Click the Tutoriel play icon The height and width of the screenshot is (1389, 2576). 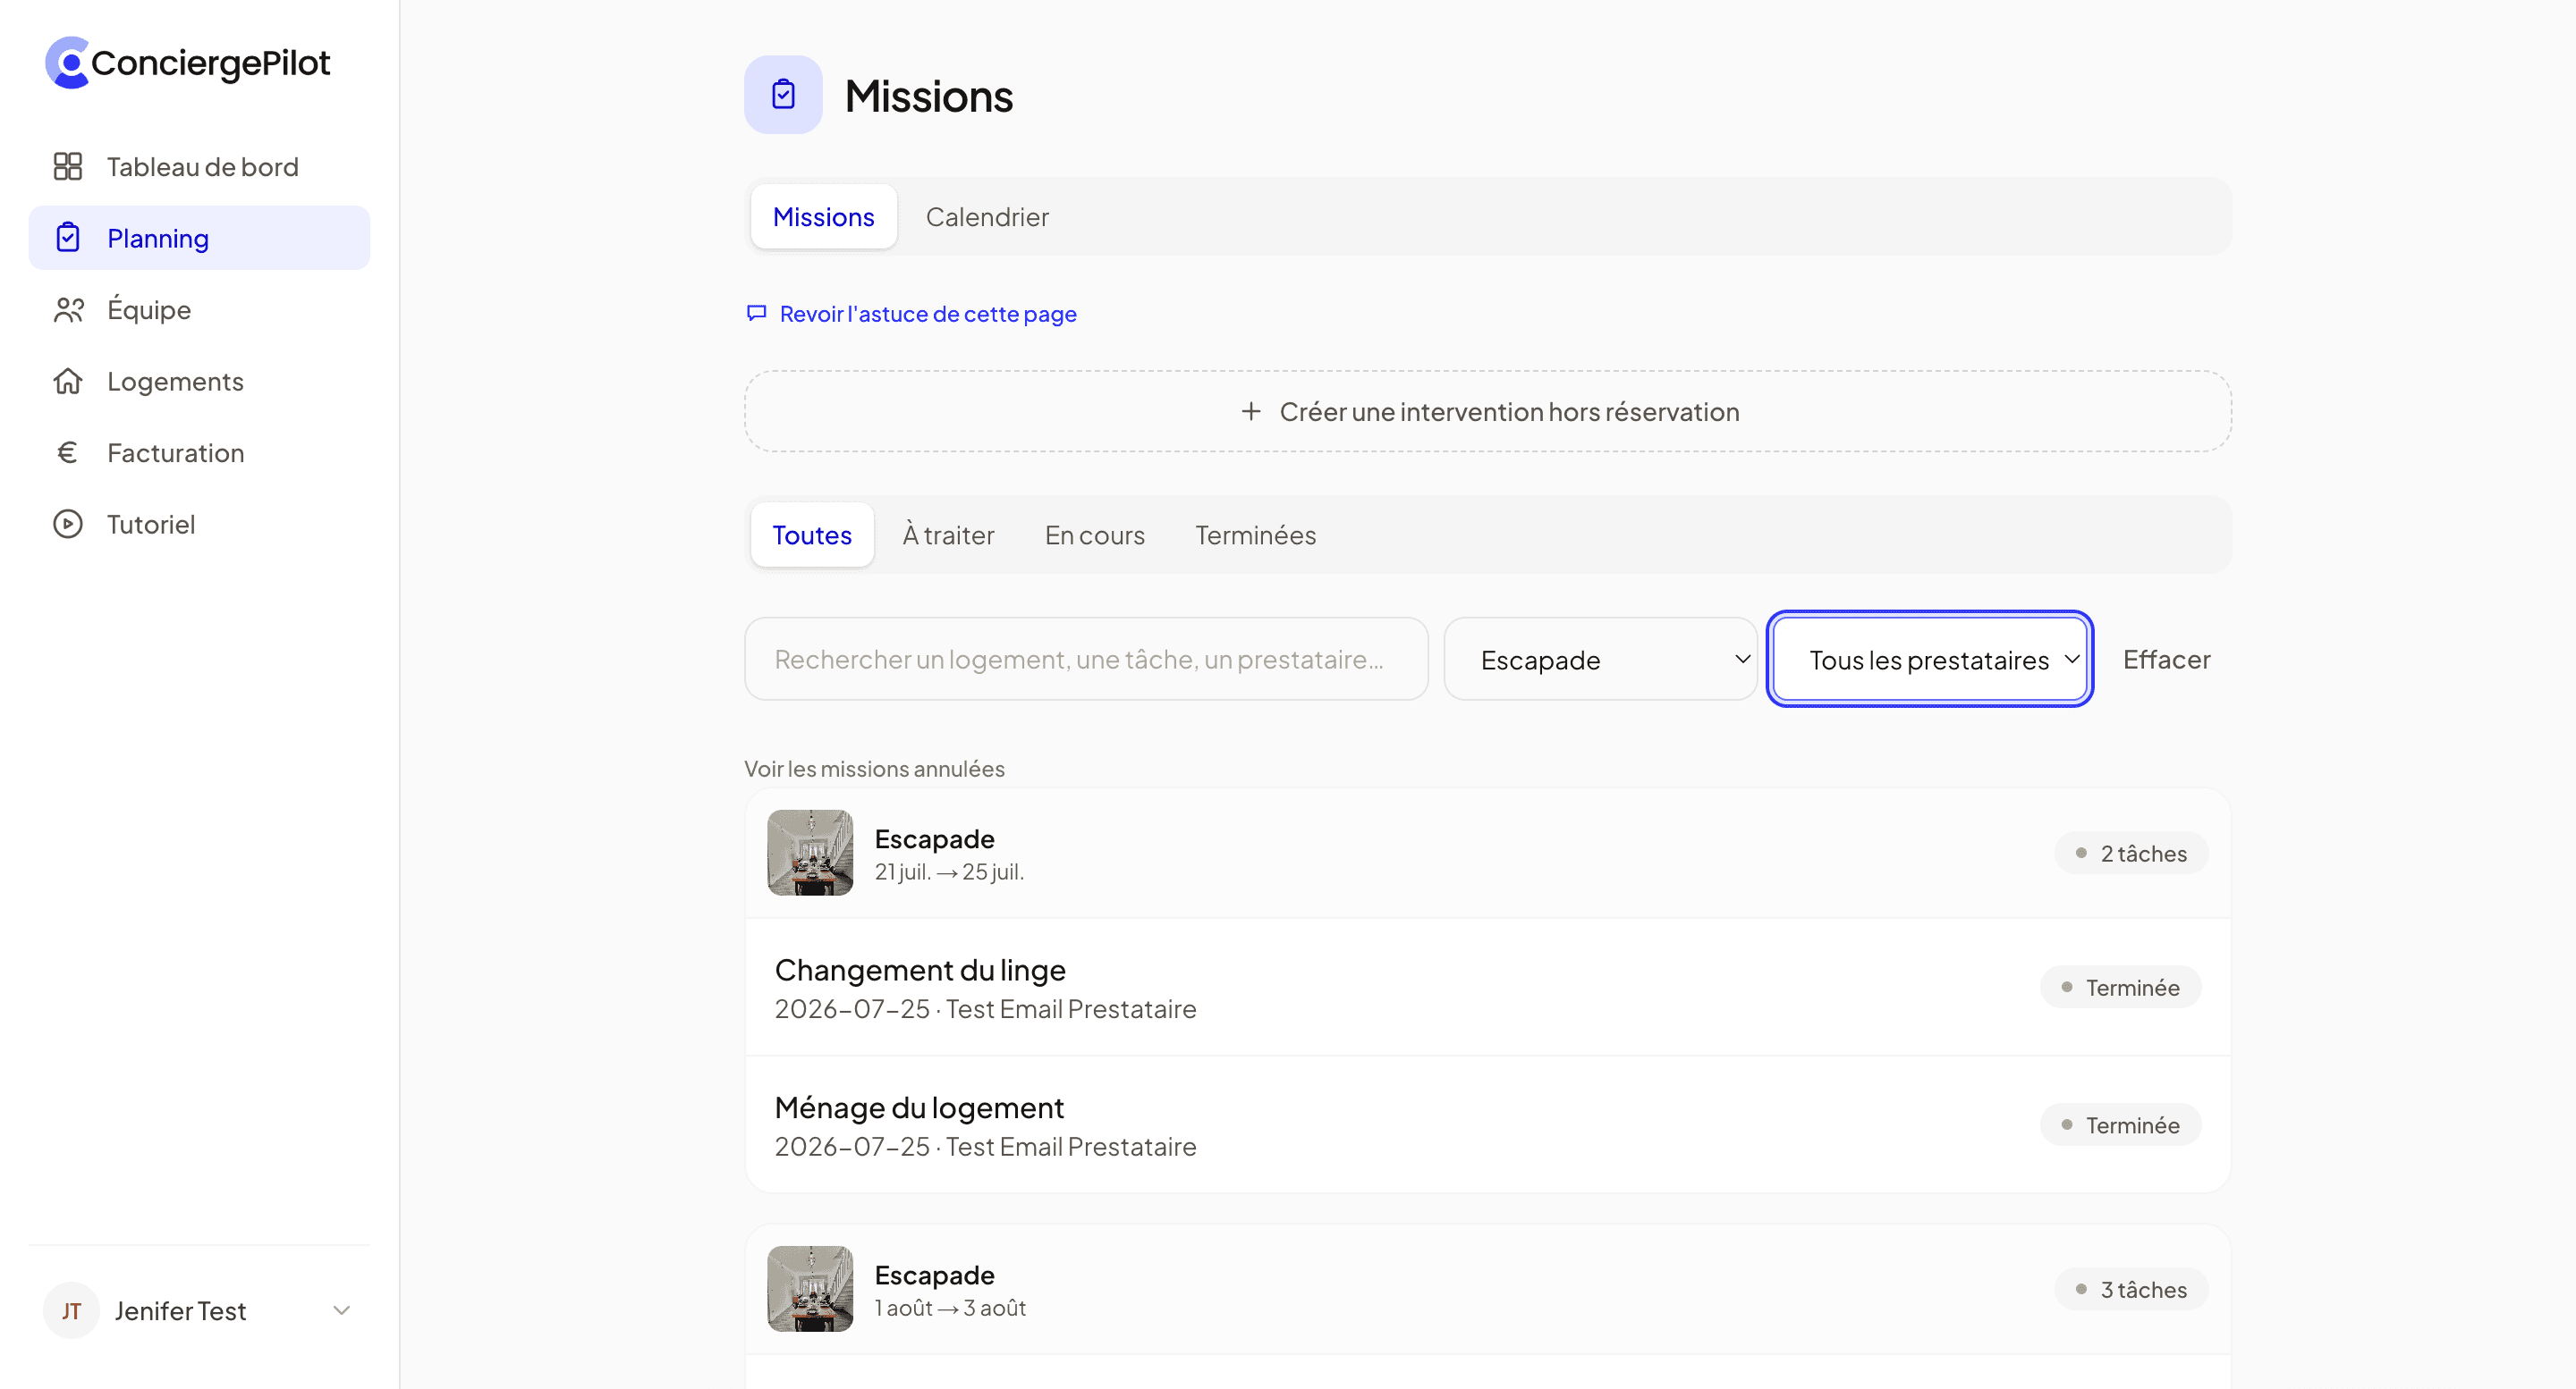coord(68,524)
